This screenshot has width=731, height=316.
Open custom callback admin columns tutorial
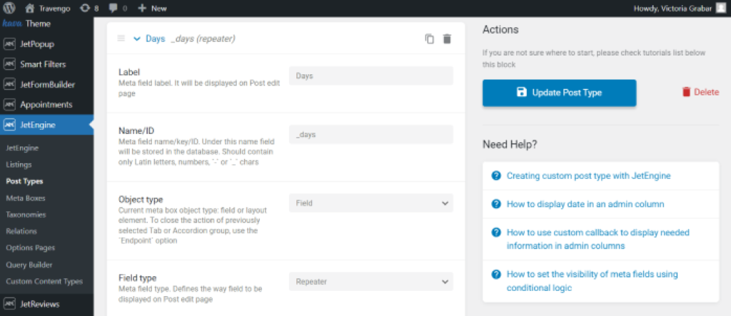pos(598,239)
